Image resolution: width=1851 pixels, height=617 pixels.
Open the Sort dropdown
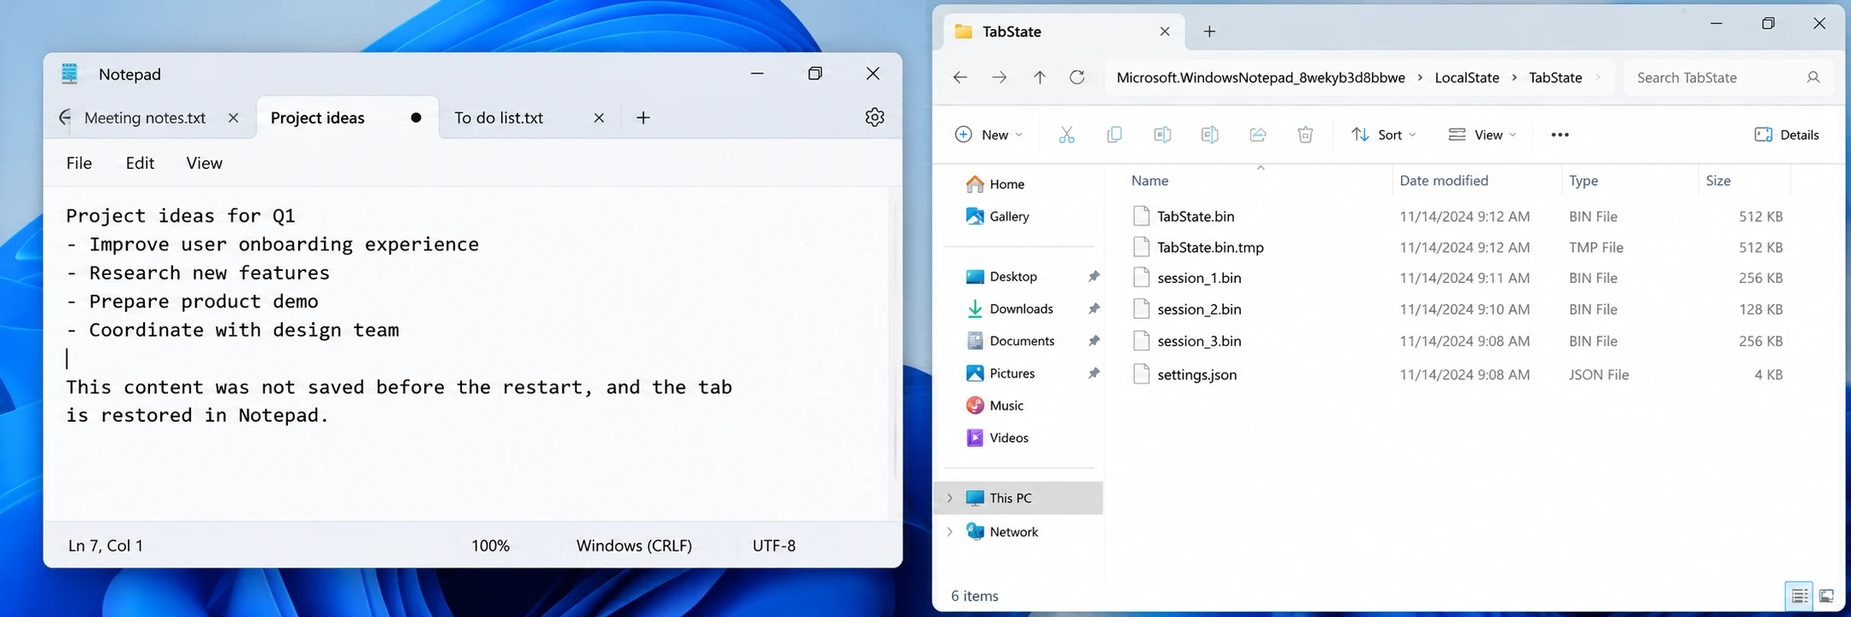(1384, 135)
